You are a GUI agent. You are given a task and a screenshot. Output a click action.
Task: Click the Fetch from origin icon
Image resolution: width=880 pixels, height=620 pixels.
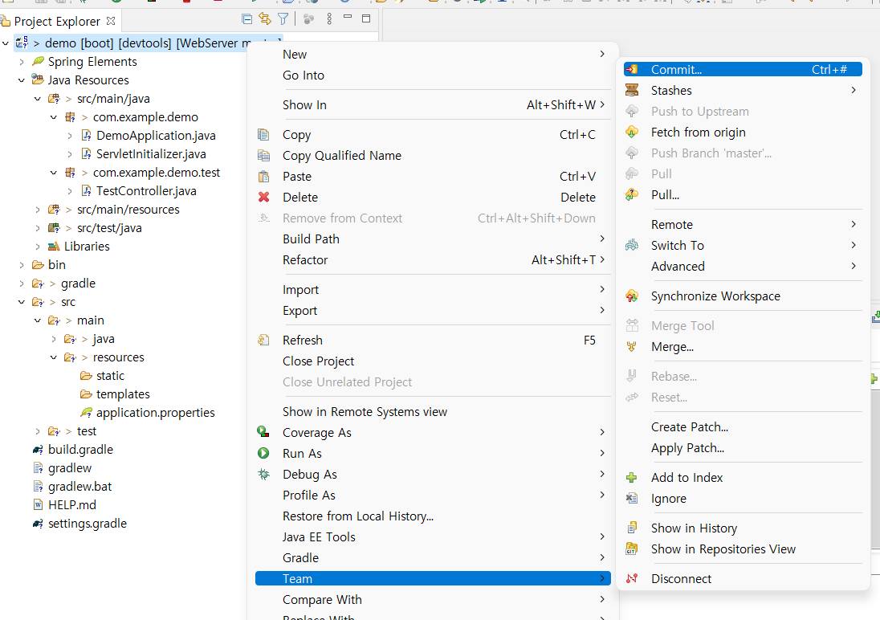pos(632,132)
